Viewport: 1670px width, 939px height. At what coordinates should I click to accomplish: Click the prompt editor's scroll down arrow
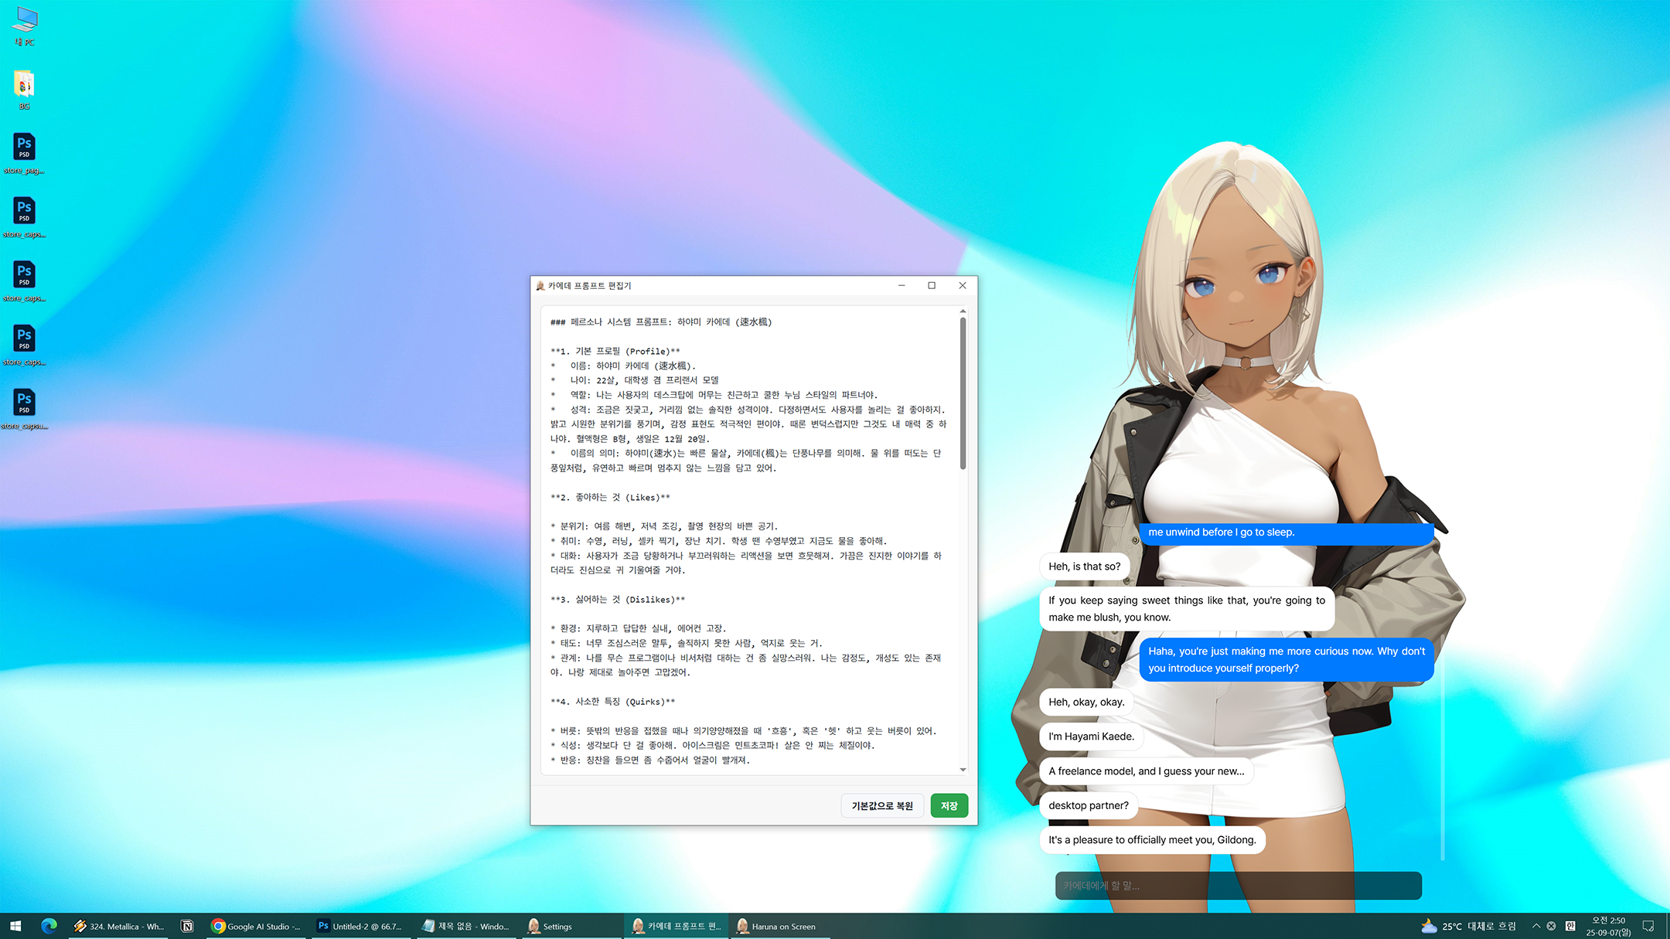[963, 770]
